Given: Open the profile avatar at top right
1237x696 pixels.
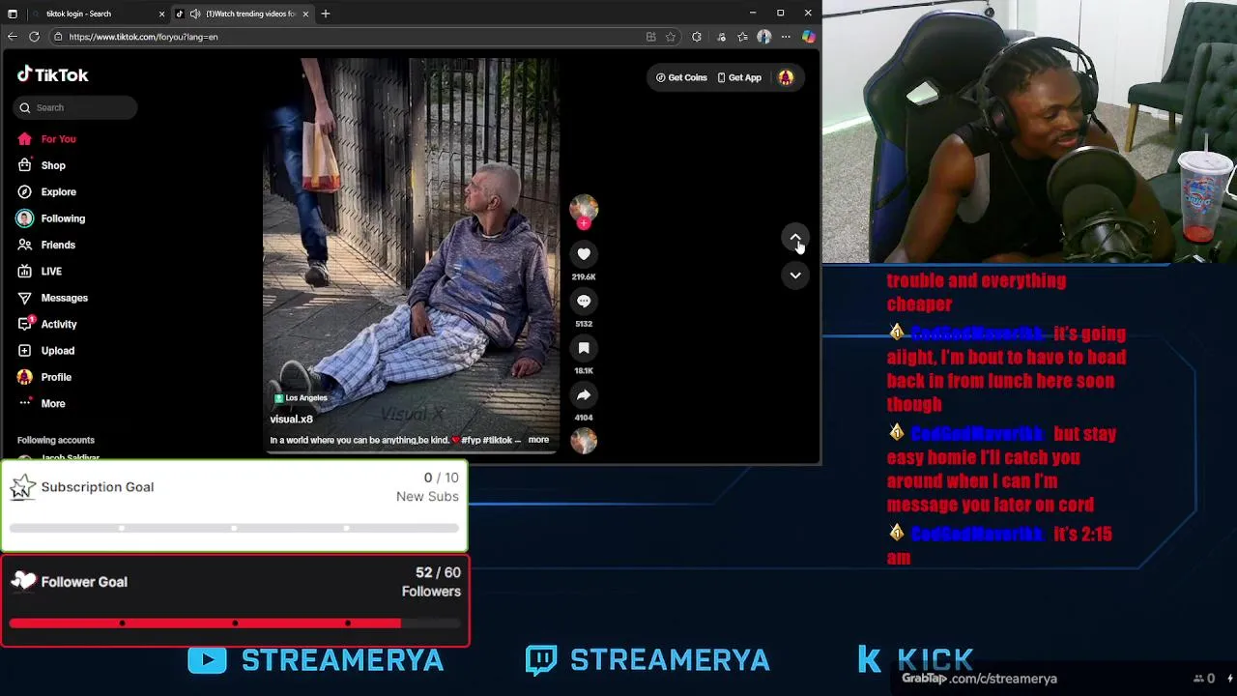Looking at the screenshot, I should 786,77.
